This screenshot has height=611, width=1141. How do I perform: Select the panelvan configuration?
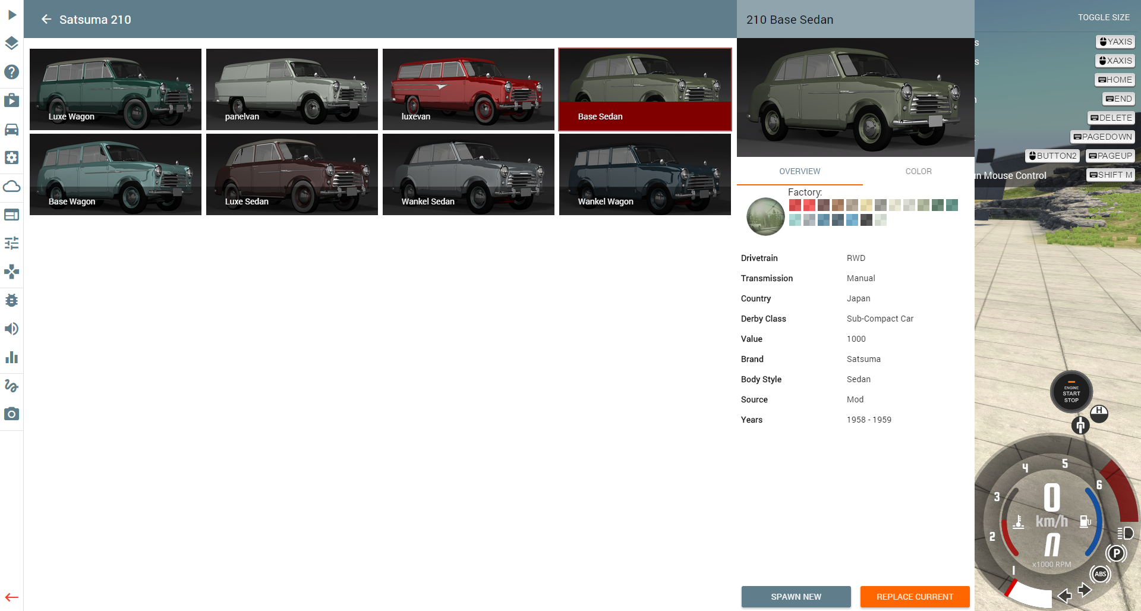[x=292, y=89]
